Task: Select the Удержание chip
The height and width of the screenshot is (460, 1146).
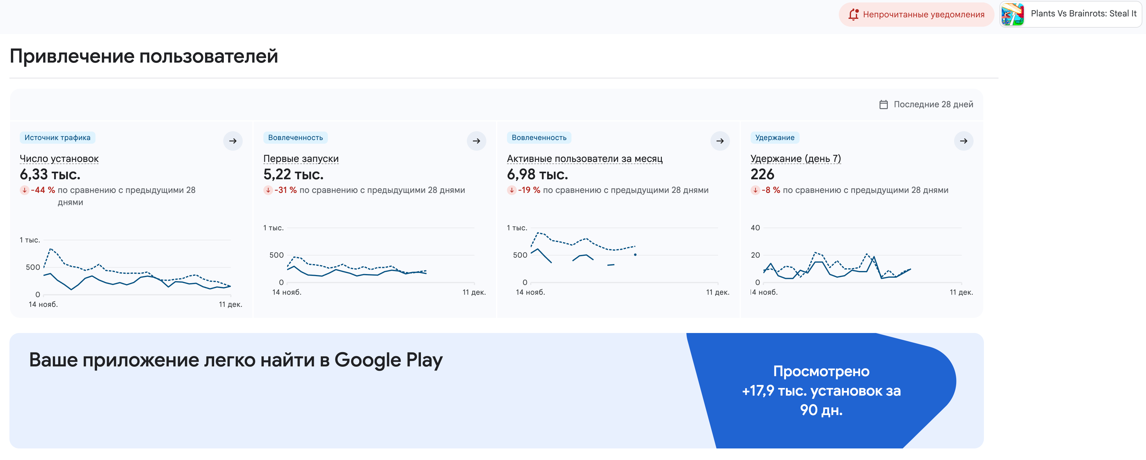Action: [x=775, y=137]
